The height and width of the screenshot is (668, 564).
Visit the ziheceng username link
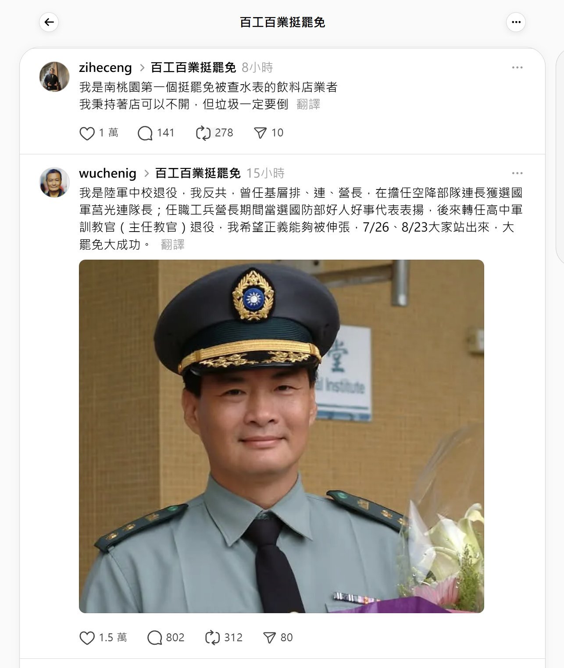(x=105, y=68)
